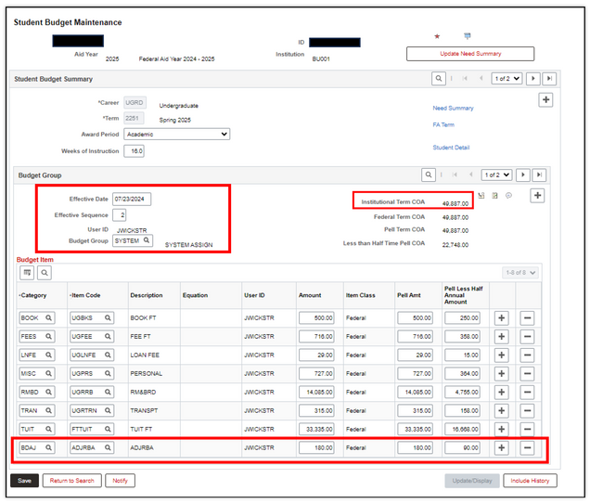The height and width of the screenshot is (504, 590).
Task: Click Budget Item grid find icon
Action: tap(45, 273)
